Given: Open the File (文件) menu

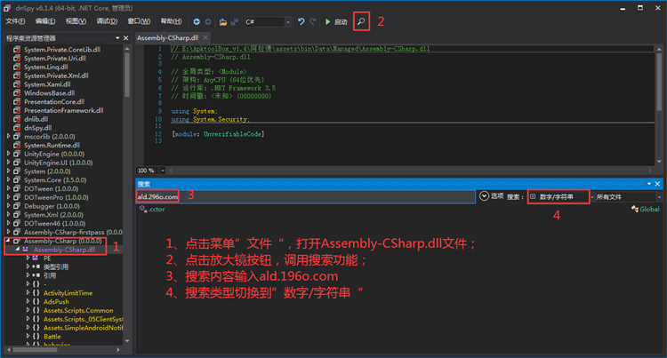Looking at the screenshot, I should point(15,20).
